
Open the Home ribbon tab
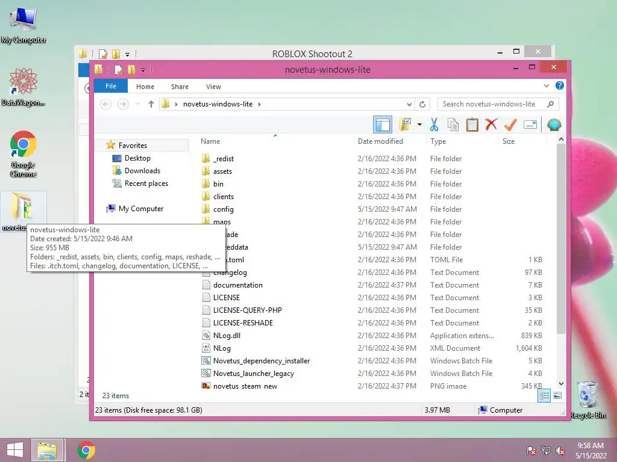(x=145, y=87)
